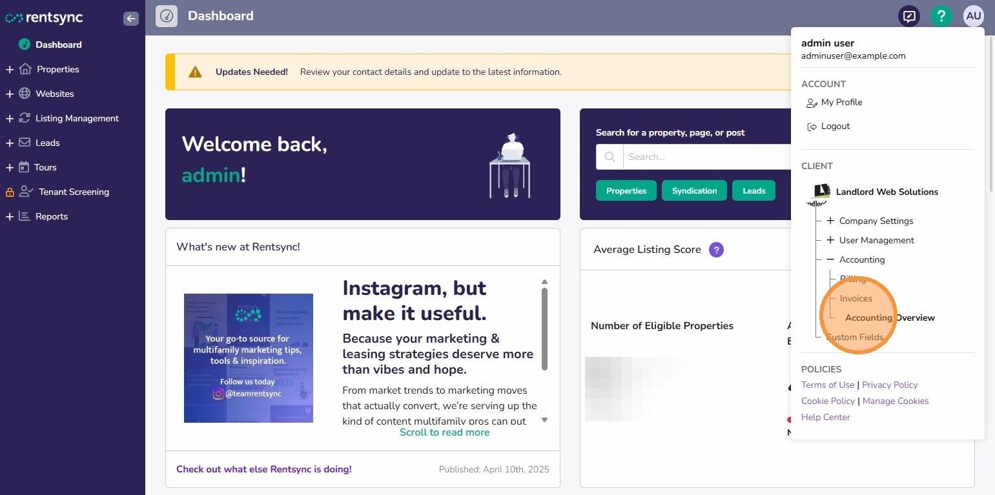Click the rentsync logo

44,18
